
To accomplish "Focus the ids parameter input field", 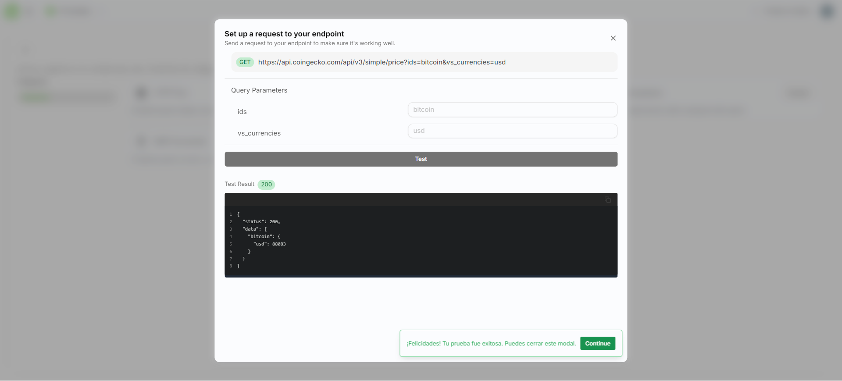I will 512,110.
